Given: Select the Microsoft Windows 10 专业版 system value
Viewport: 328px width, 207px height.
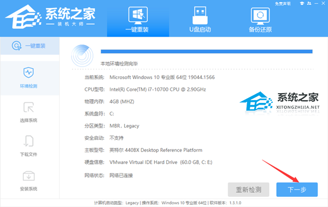Looking at the screenshot, I should pyautogui.click(x=162, y=77).
